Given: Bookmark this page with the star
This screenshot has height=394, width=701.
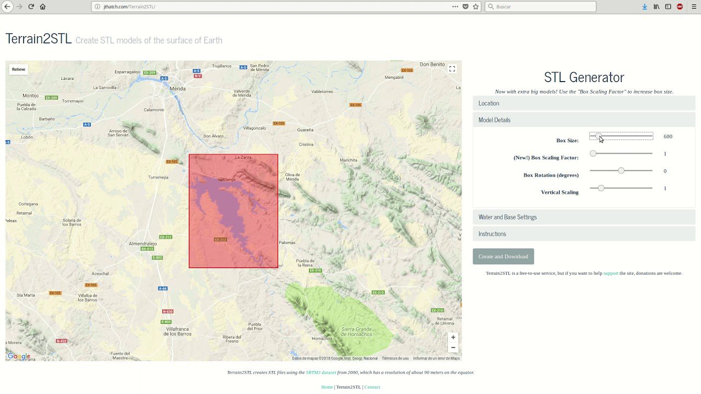Looking at the screenshot, I should [x=476, y=7].
